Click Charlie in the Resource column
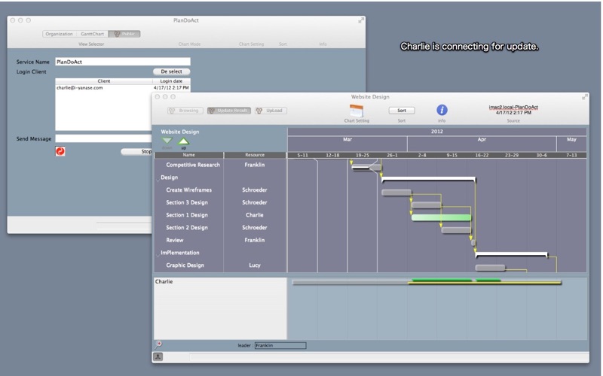The height and width of the screenshot is (376, 603). click(x=255, y=215)
